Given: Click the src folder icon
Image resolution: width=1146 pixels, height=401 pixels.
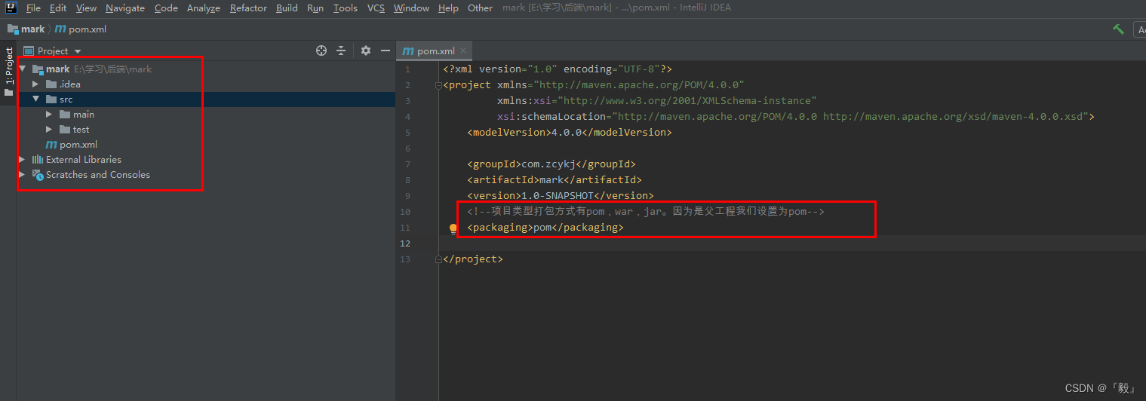Looking at the screenshot, I should point(51,99).
